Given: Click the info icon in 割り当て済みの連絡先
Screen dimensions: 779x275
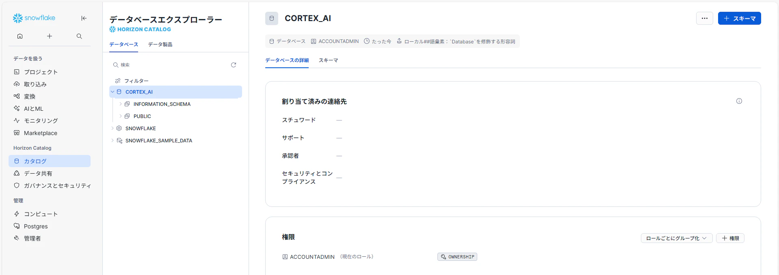Looking at the screenshot, I should [739, 101].
